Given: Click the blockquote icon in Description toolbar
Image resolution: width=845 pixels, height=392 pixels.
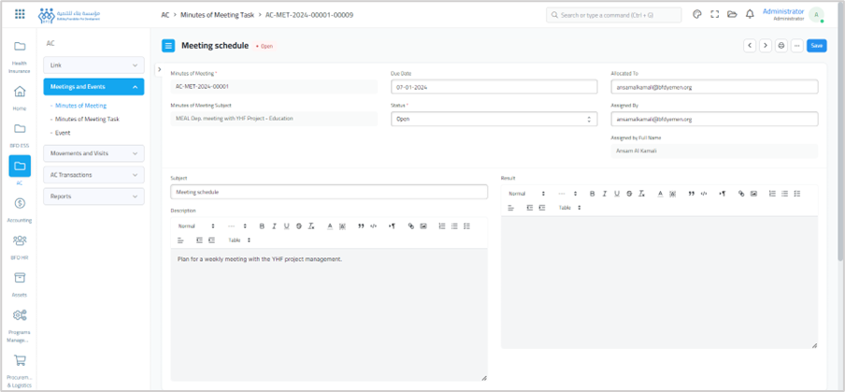Looking at the screenshot, I should pos(361,226).
